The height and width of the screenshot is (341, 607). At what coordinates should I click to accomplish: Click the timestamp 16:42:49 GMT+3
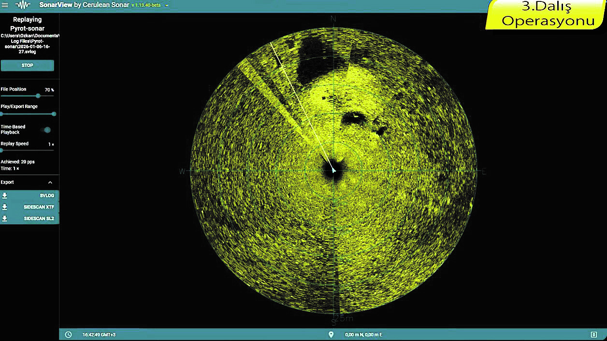point(99,335)
